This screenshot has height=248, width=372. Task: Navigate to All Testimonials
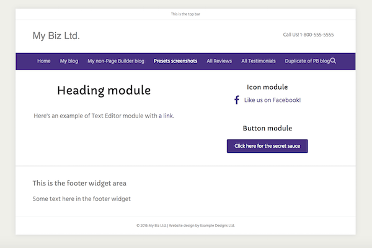[259, 61]
